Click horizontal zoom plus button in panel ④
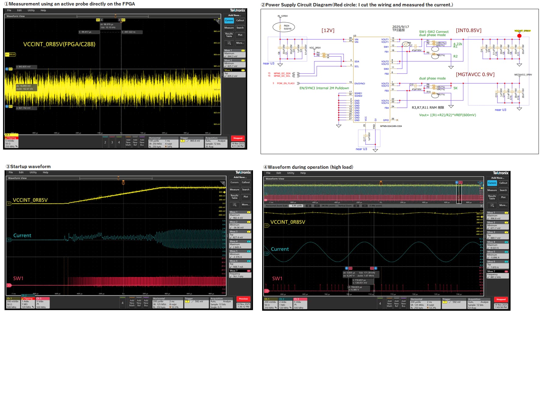 coord(308,206)
